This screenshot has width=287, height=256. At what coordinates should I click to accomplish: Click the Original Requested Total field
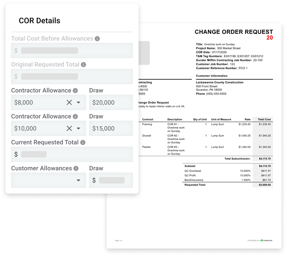(x=72, y=76)
